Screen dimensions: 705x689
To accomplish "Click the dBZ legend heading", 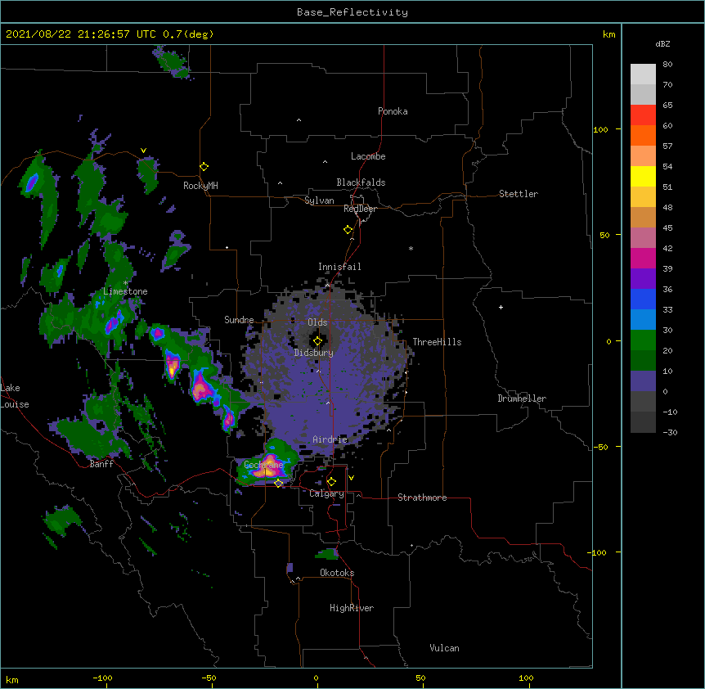I will pyautogui.click(x=662, y=43).
